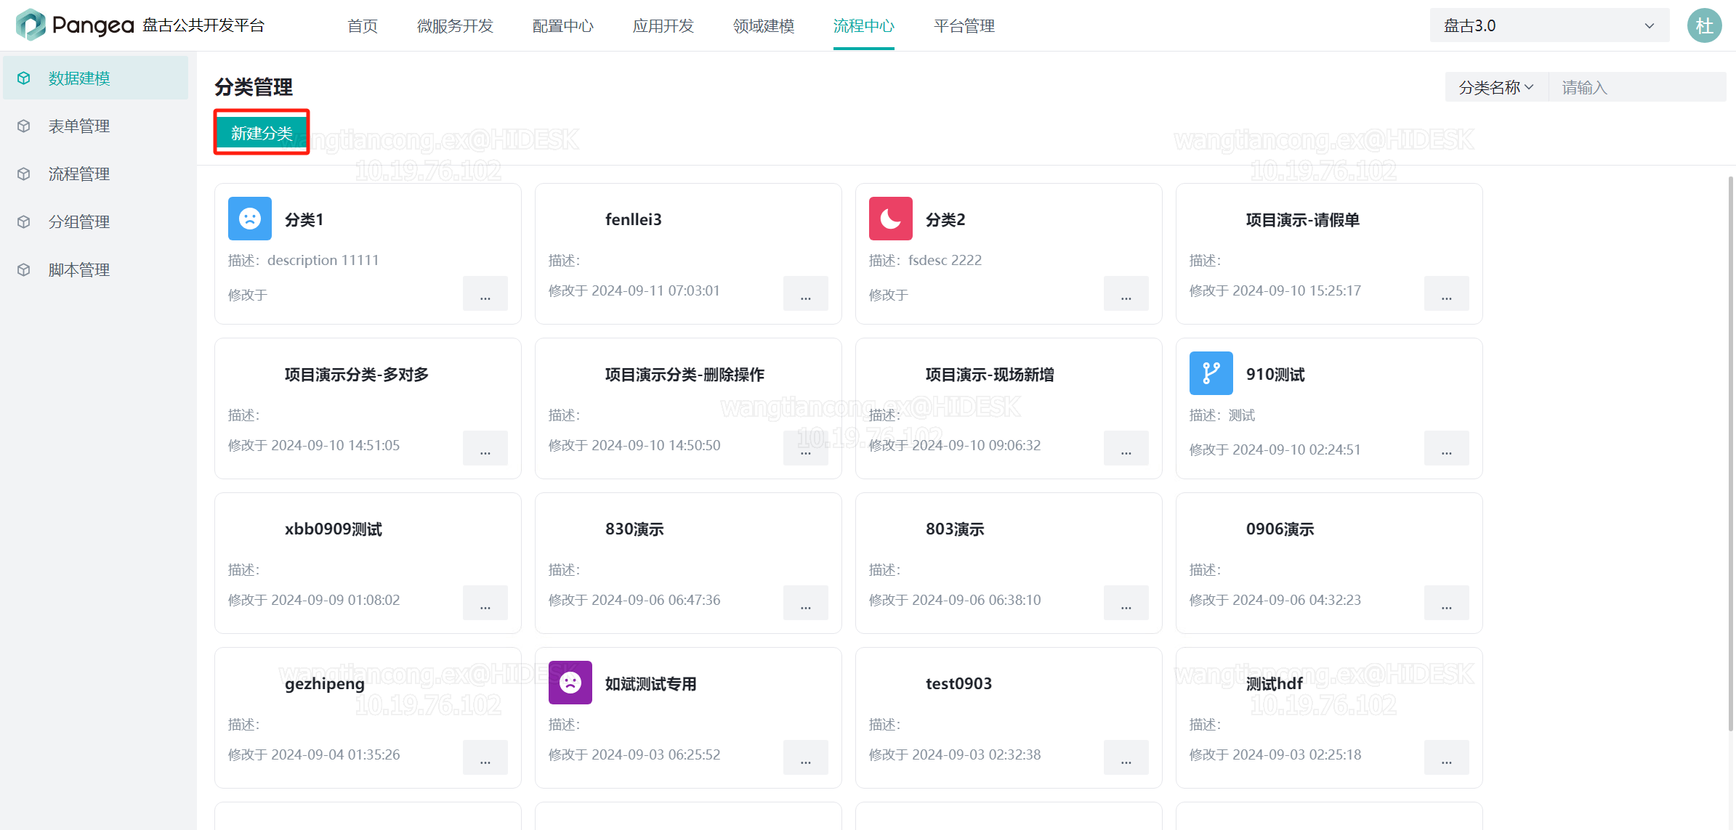Open the user avatar 杜
The image size is (1736, 830).
point(1704,25)
